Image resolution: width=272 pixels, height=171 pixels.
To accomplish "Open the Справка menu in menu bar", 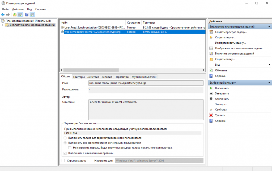I will point(40,9).
